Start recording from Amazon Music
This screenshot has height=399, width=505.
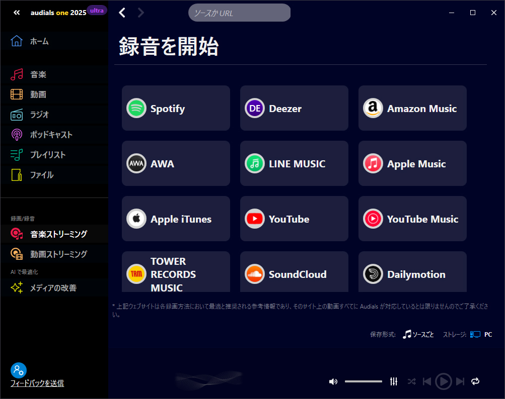click(412, 108)
